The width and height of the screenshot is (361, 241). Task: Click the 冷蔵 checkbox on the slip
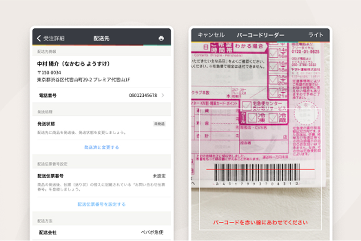[274, 118]
